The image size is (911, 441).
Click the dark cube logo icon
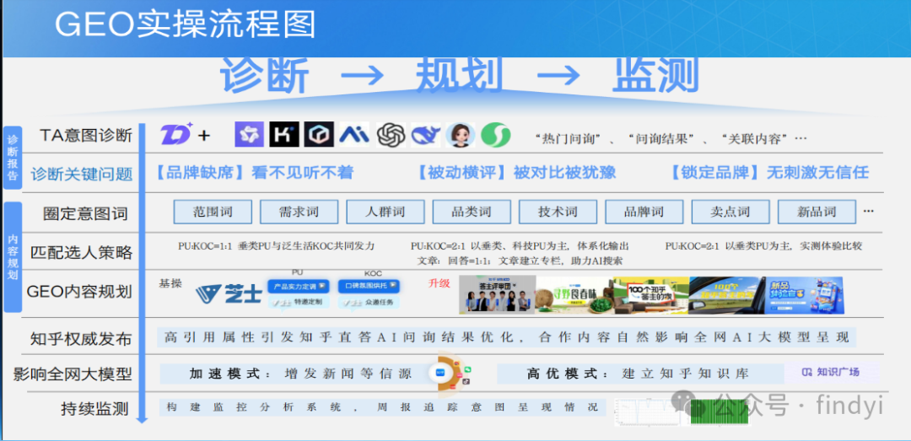319,134
